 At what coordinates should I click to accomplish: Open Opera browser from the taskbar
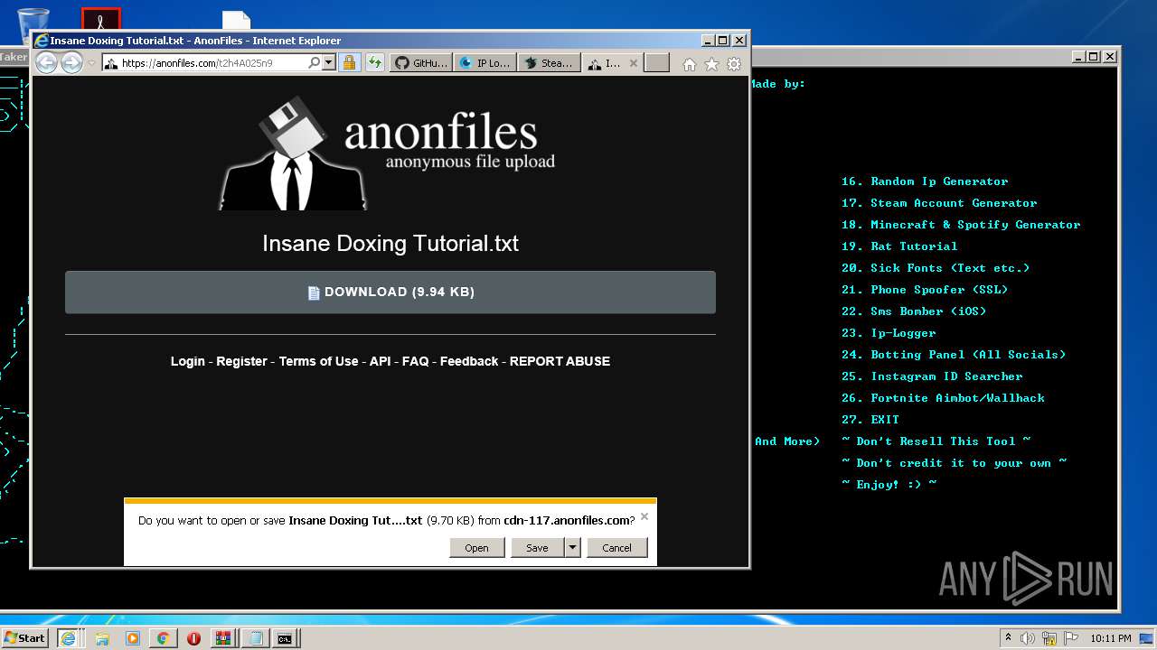tap(193, 638)
